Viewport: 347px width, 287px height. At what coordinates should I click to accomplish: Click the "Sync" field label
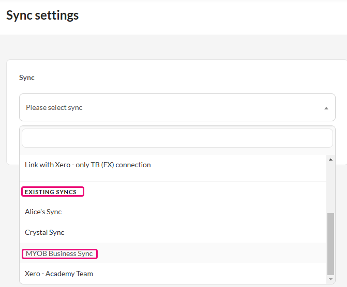pos(27,77)
